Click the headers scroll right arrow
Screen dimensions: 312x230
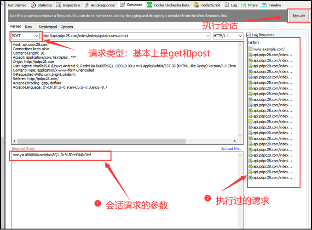[x=235, y=141]
